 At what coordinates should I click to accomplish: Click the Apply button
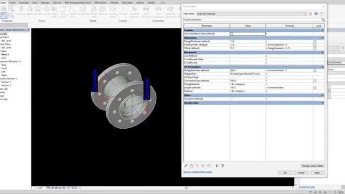(317, 172)
